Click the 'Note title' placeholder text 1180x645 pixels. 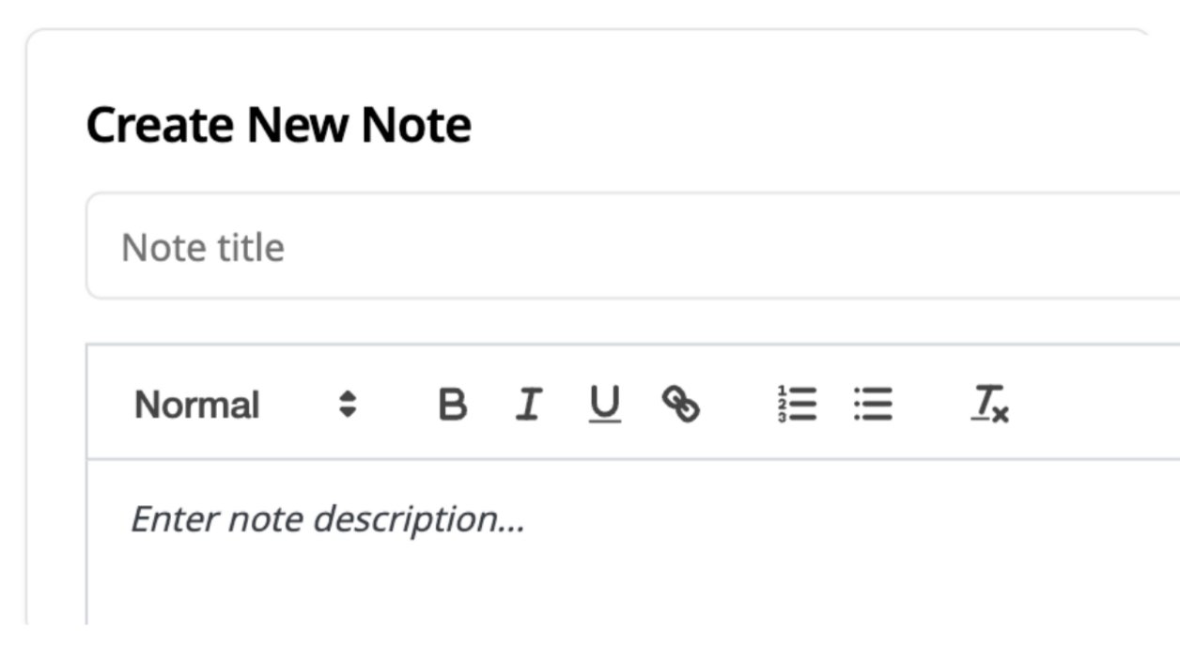click(x=203, y=248)
